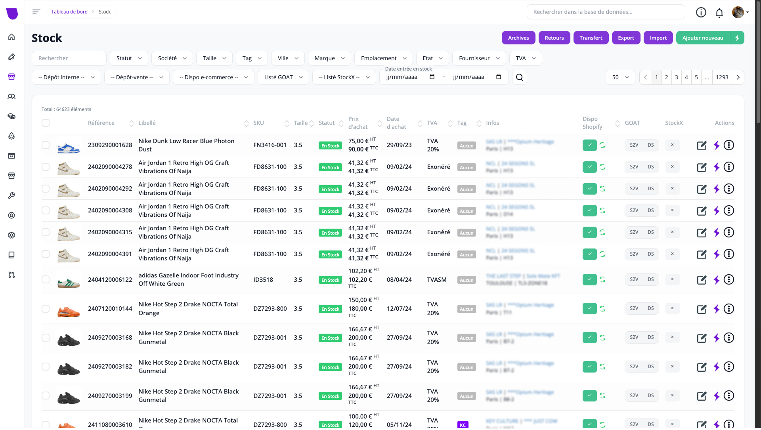Open the home icon in sidebar
Viewport: 761px width, 430px height.
(x=11, y=37)
